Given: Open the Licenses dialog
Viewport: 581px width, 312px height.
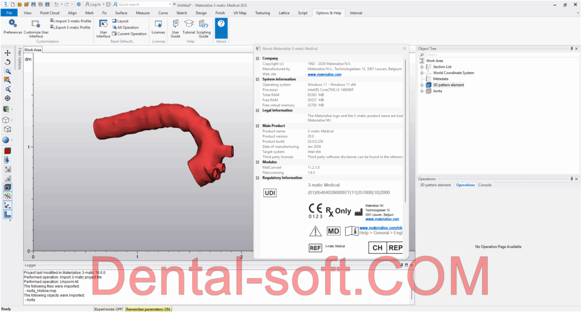Looking at the screenshot, I should point(158,27).
